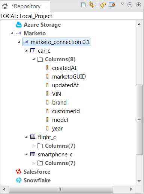Select Columns(7) label under flight_c
Viewport: 144px width, 194px height.
pyautogui.click(x=60, y=146)
